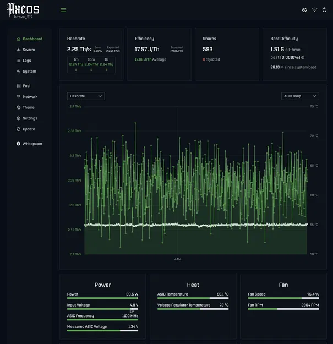This screenshot has width=333, height=344.
Task: Follow the Whitepaper link
Action: 32,144
